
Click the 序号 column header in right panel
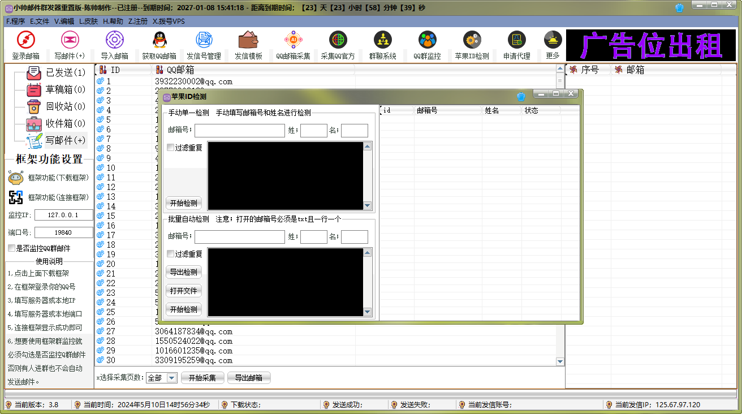point(588,70)
